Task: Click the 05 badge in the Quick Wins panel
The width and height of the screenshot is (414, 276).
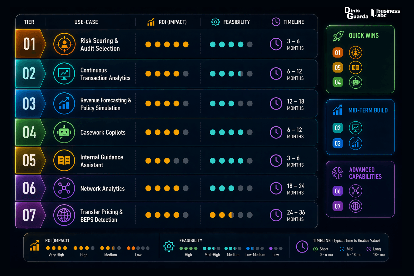Action: 338,68
